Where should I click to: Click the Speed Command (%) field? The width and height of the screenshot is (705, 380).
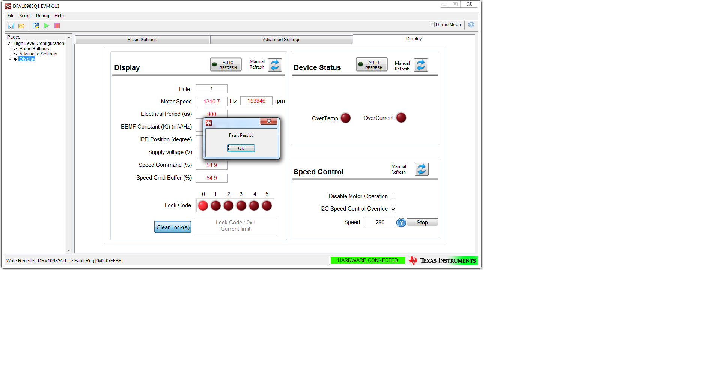(212, 165)
